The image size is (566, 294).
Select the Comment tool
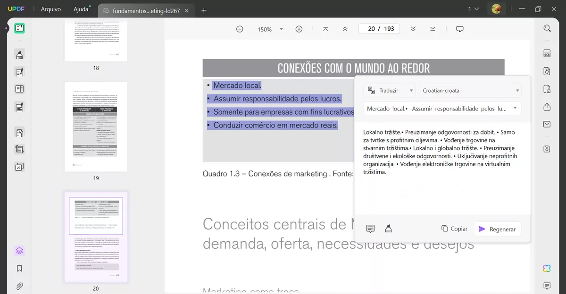tap(19, 54)
